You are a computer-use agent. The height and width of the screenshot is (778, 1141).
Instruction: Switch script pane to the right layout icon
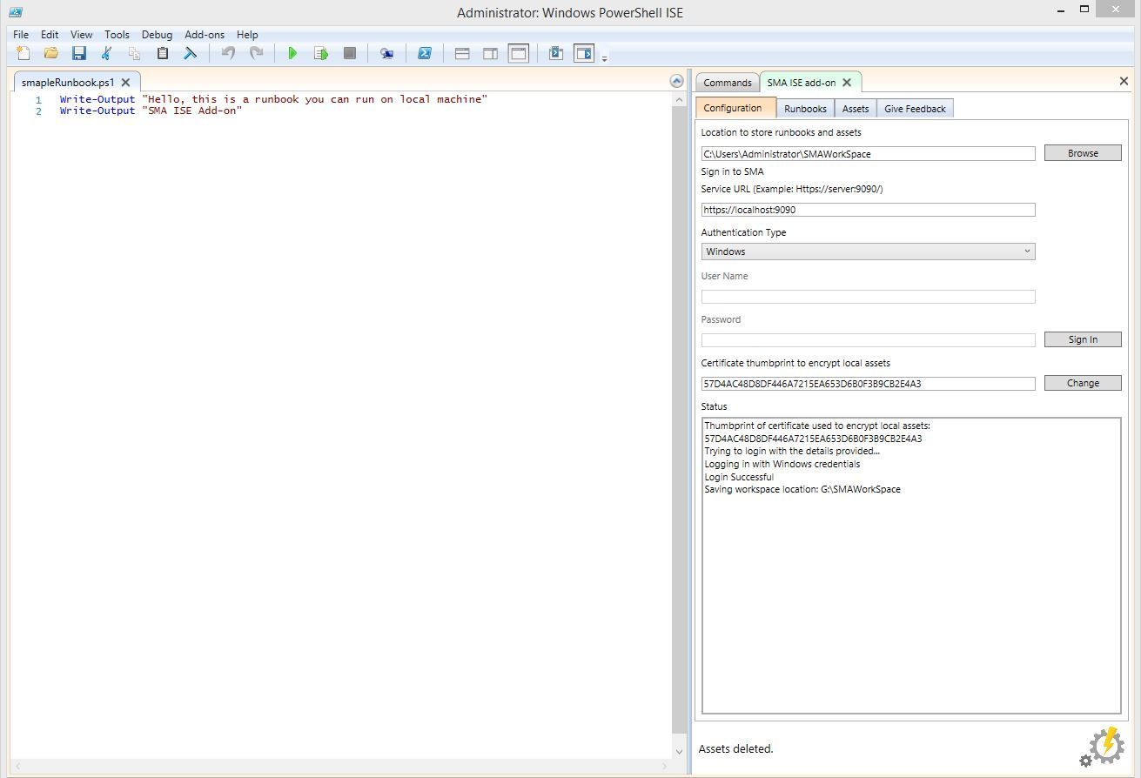point(490,53)
